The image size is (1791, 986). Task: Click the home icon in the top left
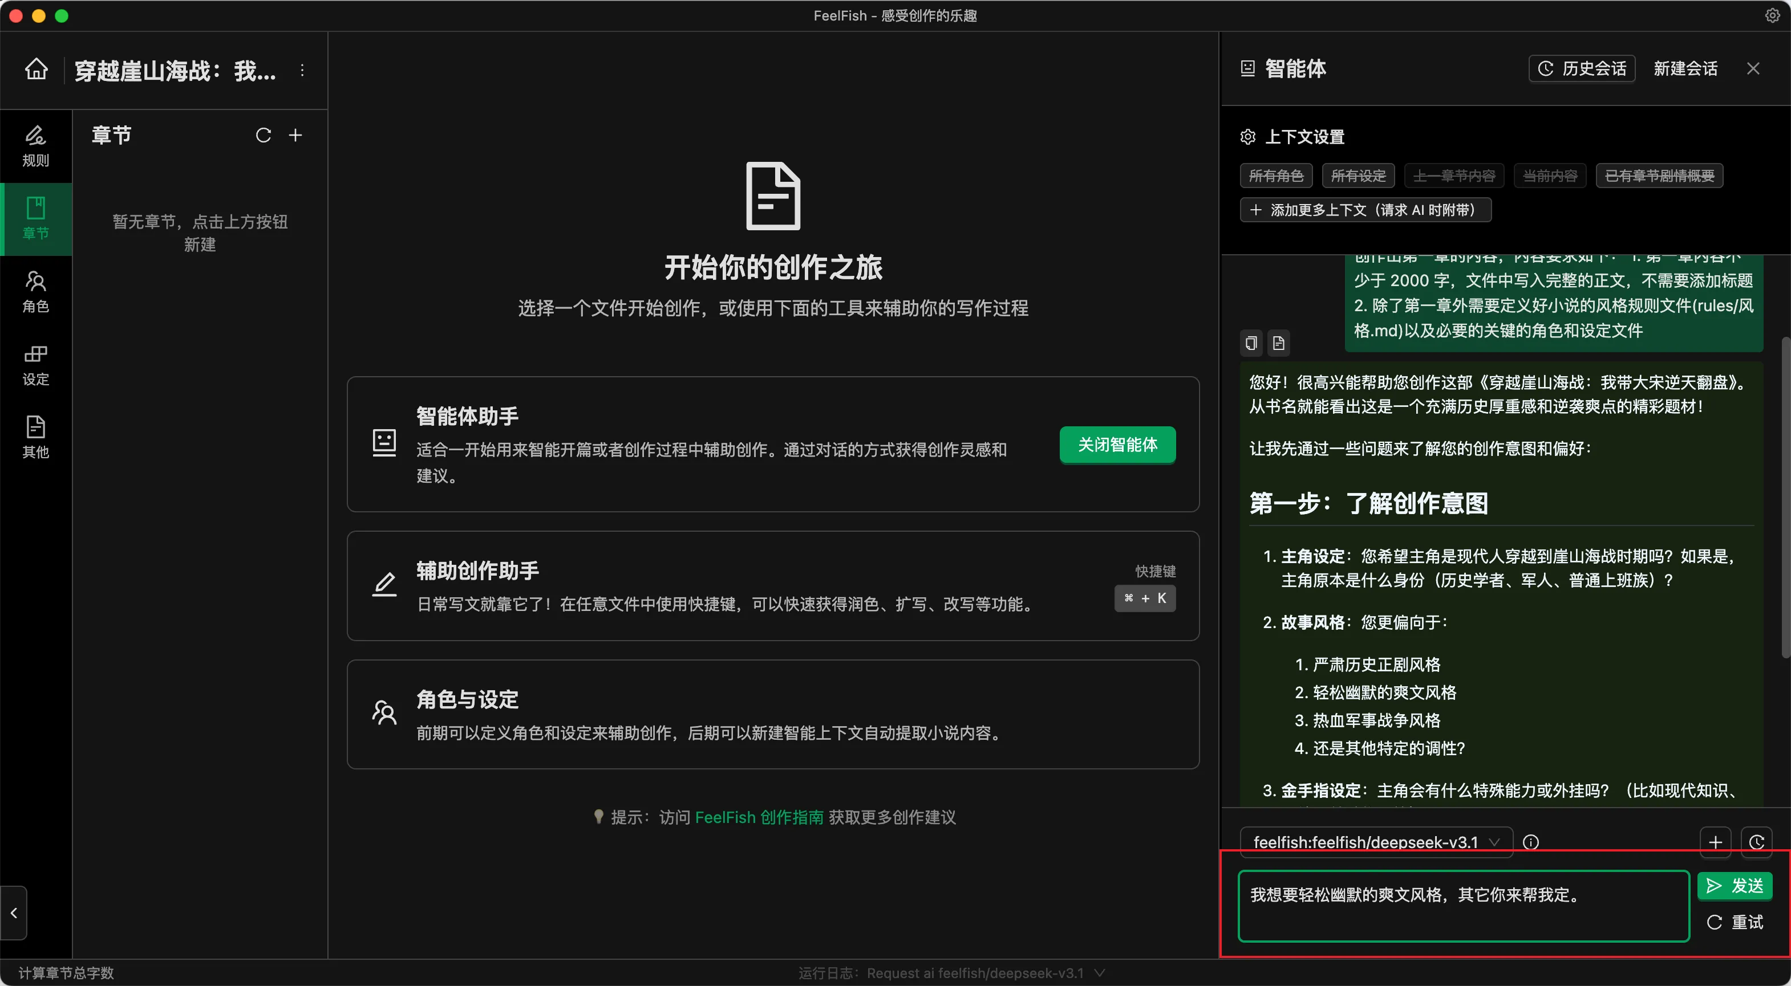coord(36,70)
